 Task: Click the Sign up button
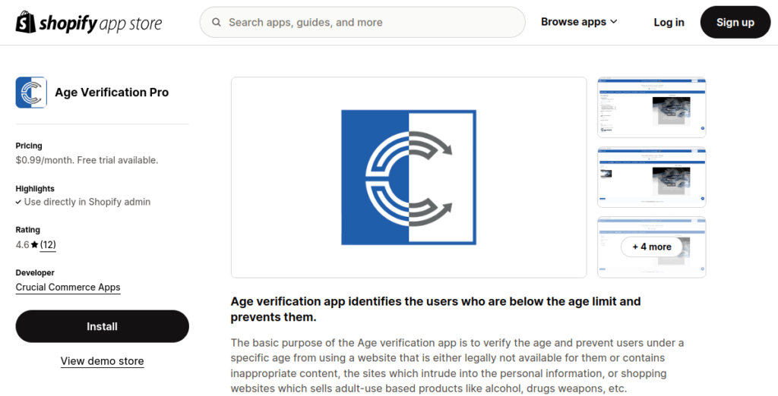point(735,22)
